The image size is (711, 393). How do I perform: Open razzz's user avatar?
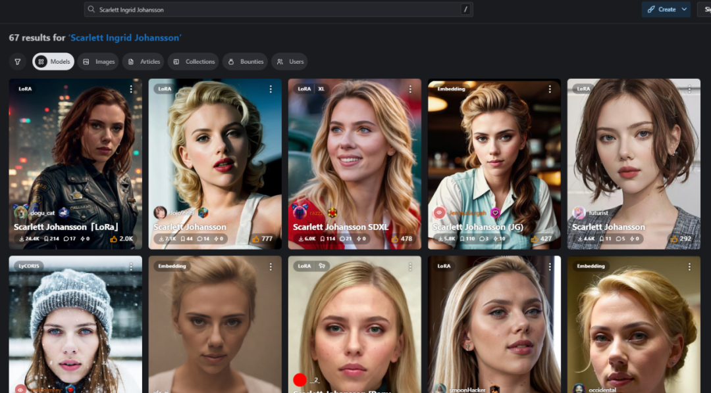coord(300,212)
